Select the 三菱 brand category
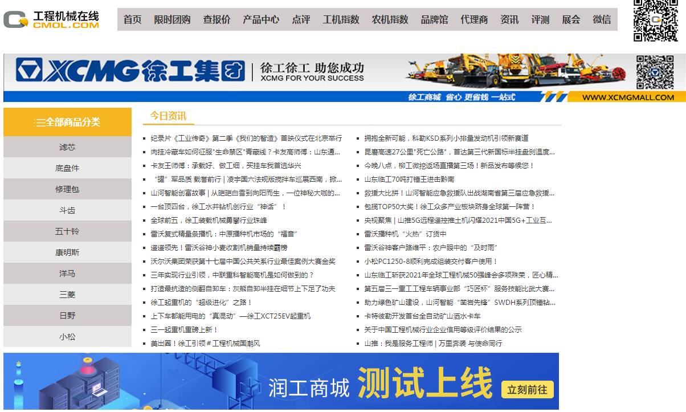 coord(67,295)
